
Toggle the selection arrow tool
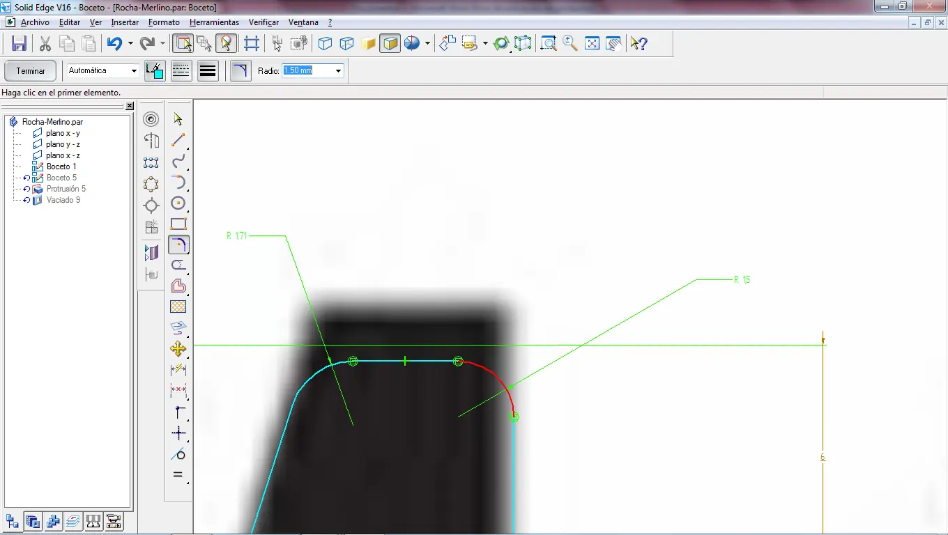(x=178, y=119)
